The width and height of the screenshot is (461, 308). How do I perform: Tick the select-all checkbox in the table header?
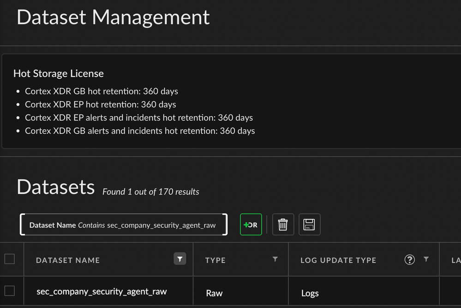(10, 259)
